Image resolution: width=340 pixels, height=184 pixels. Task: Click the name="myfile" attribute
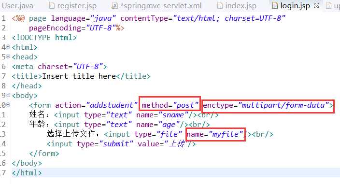pyautogui.click(x=215, y=134)
